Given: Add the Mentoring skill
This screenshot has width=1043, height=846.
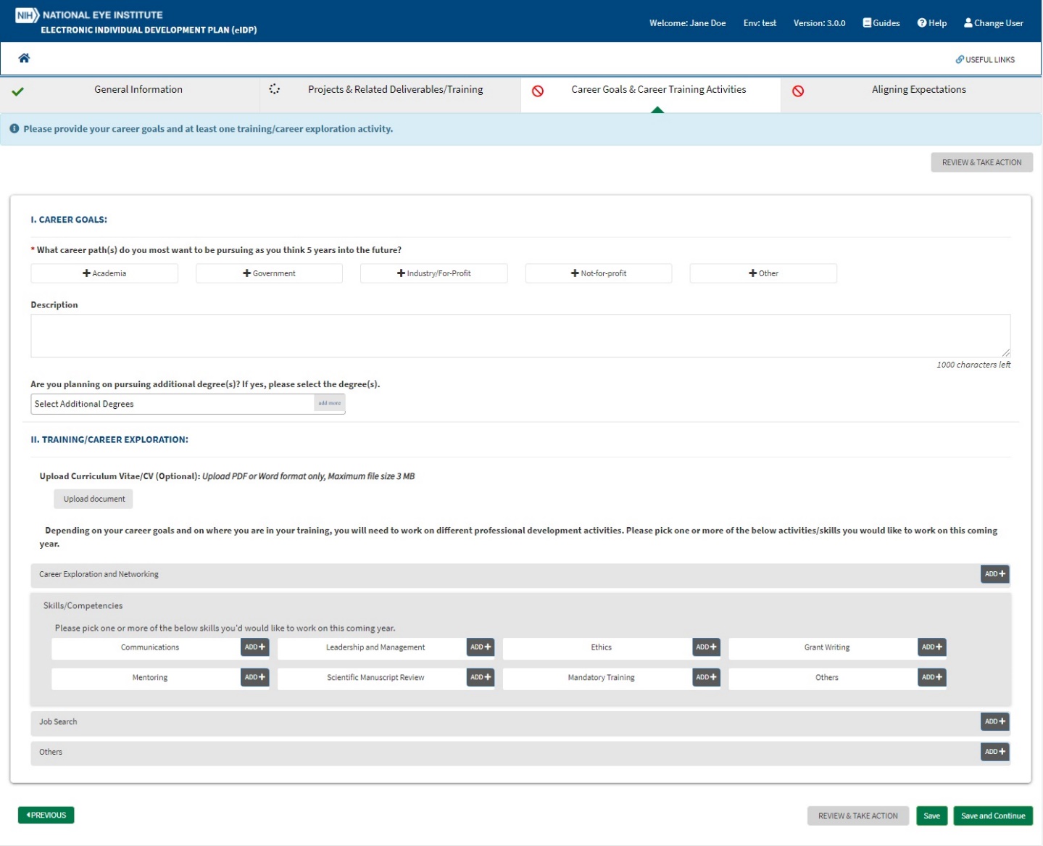Looking at the screenshot, I should (x=254, y=678).
